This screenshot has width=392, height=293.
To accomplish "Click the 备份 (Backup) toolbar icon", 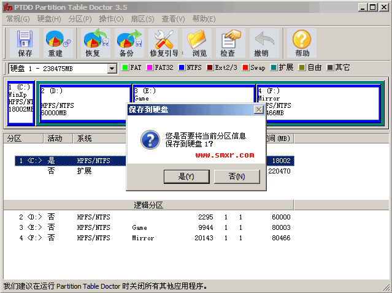I will tap(127, 43).
